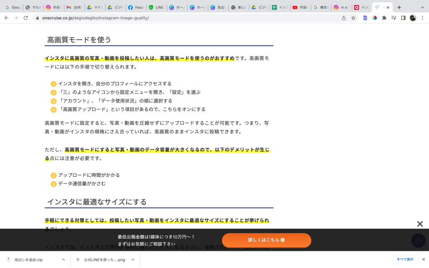
Task: Click the 詳しくはこちら orange button
Action: (266, 240)
